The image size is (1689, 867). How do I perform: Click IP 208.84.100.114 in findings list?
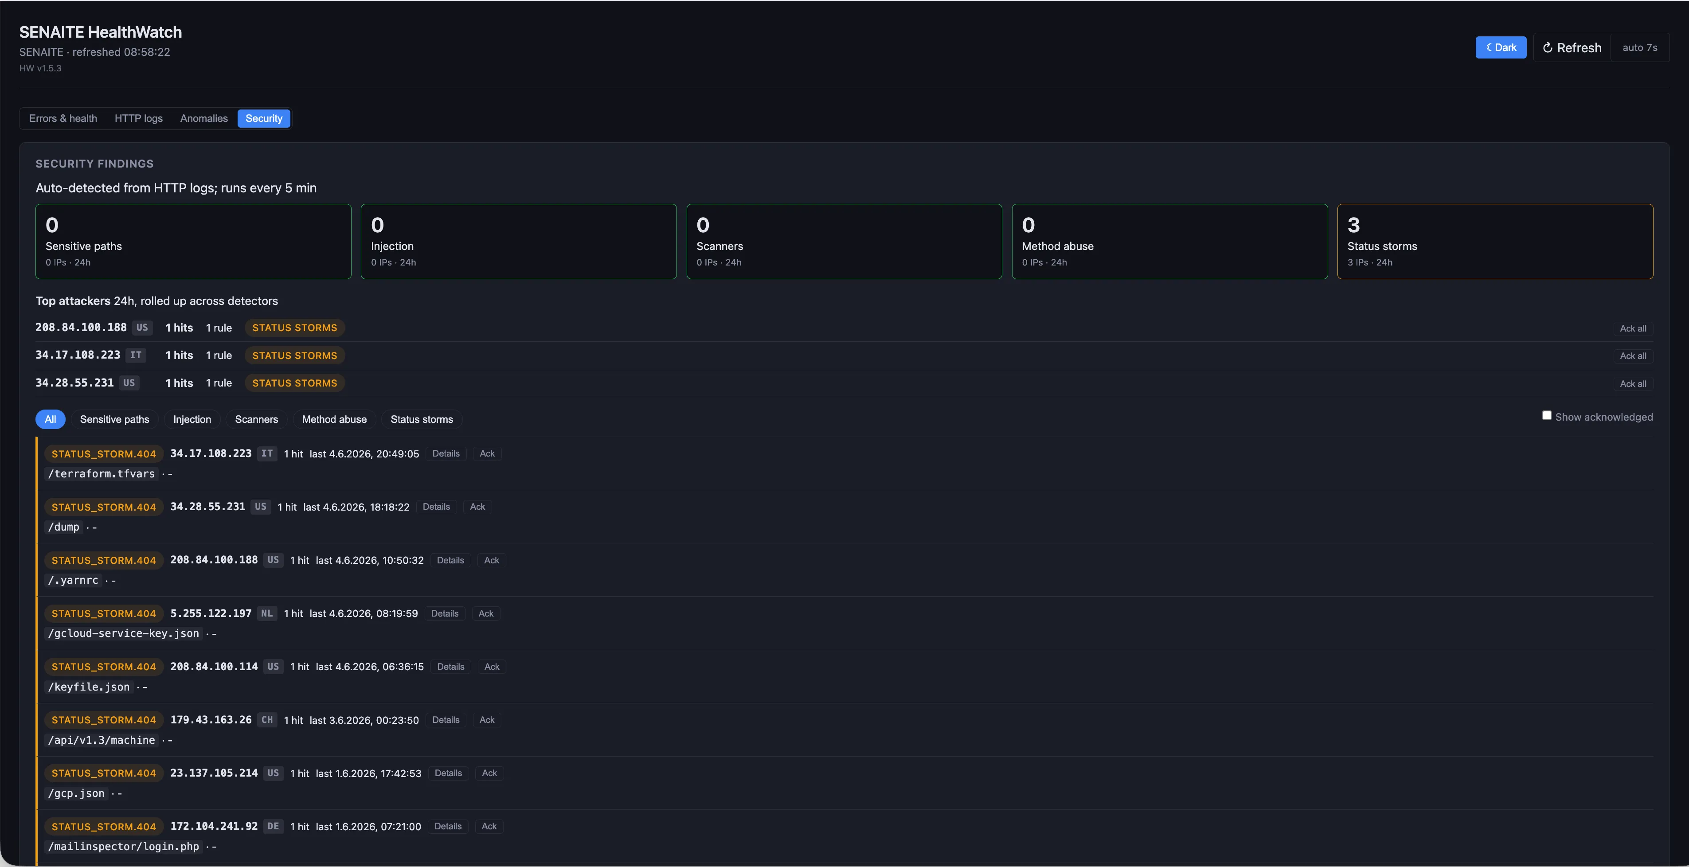(x=214, y=666)
